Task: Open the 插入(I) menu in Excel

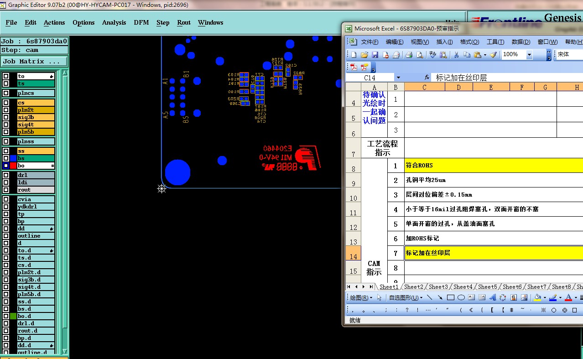Action: [x=445, y=42]
